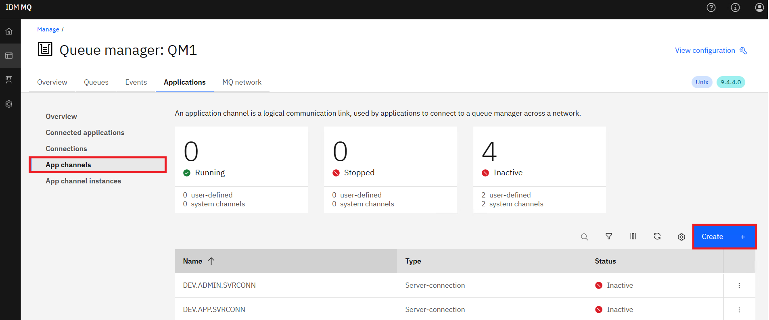Viewport: 769px width, 320px height.
Task: Select Overview in applications side menu
Action: point(61,116)
